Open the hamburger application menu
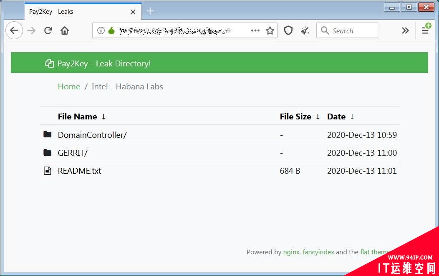The width and height of the screenshot is (439, 276). click(425, 30)
